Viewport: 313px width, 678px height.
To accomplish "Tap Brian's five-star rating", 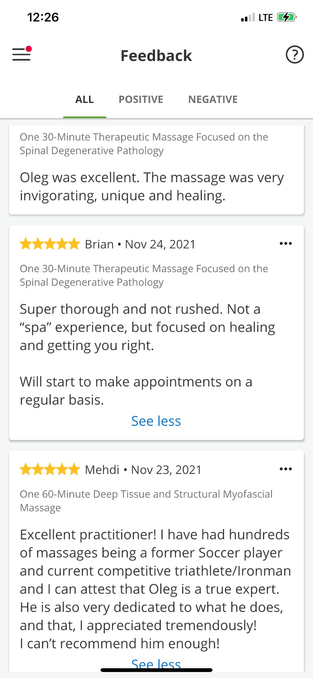I will pos(50,244).
